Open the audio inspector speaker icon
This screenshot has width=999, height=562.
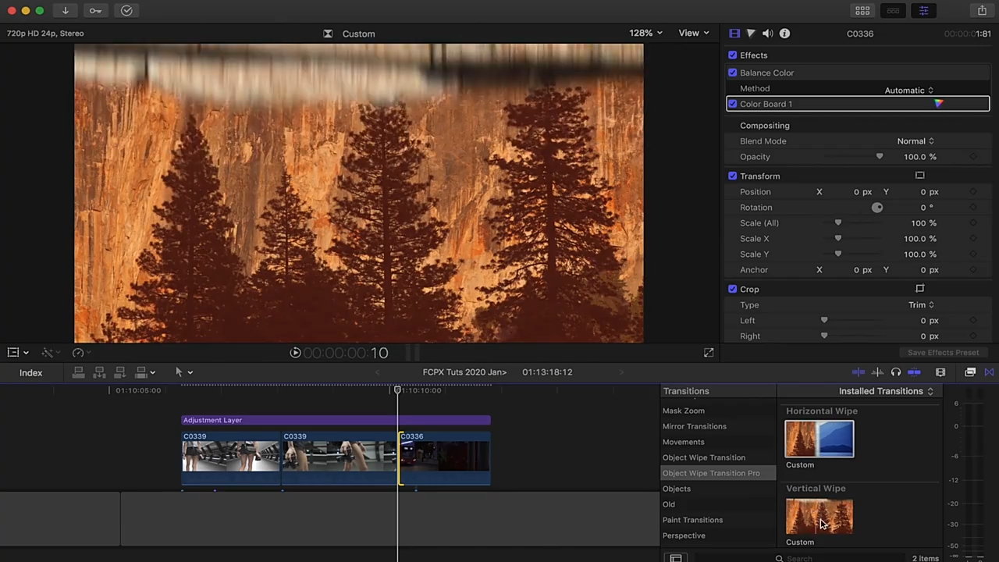pyautogui.click(x=767, y=34)
